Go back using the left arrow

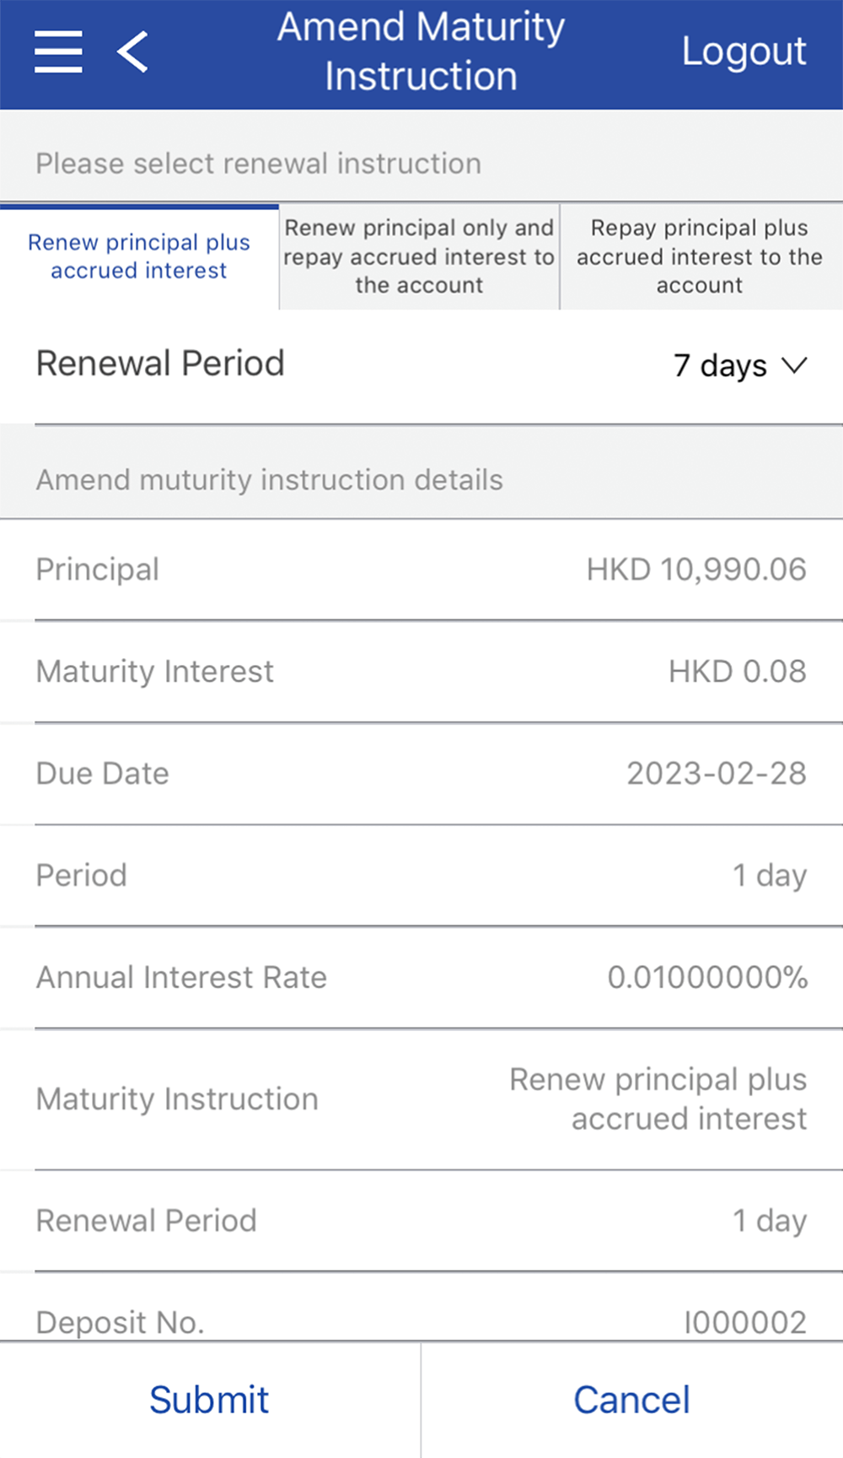(x=133, y=51)
